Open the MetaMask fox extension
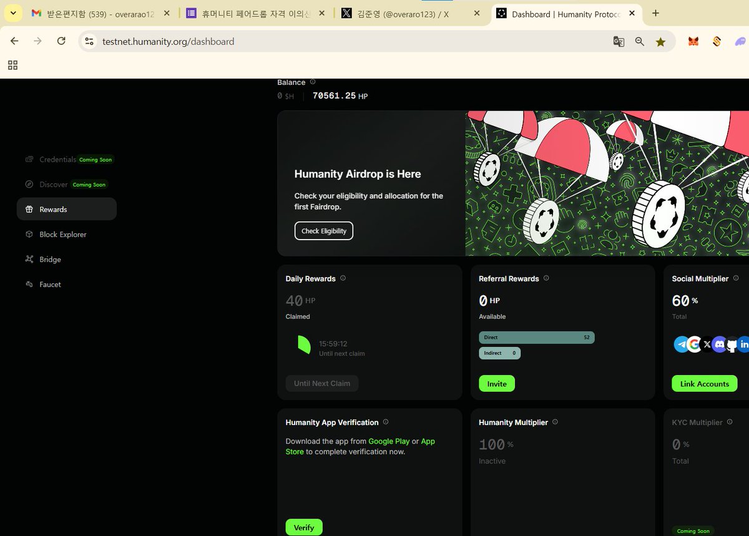Viewport: 749px width, 536px height. pyautogui.click(x=693, y=42)
